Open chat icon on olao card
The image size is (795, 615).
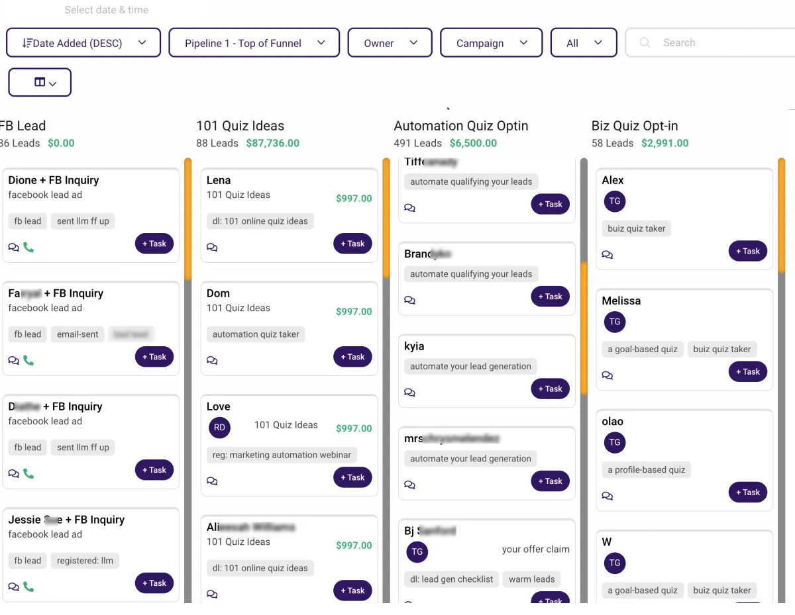coord(608,496)
